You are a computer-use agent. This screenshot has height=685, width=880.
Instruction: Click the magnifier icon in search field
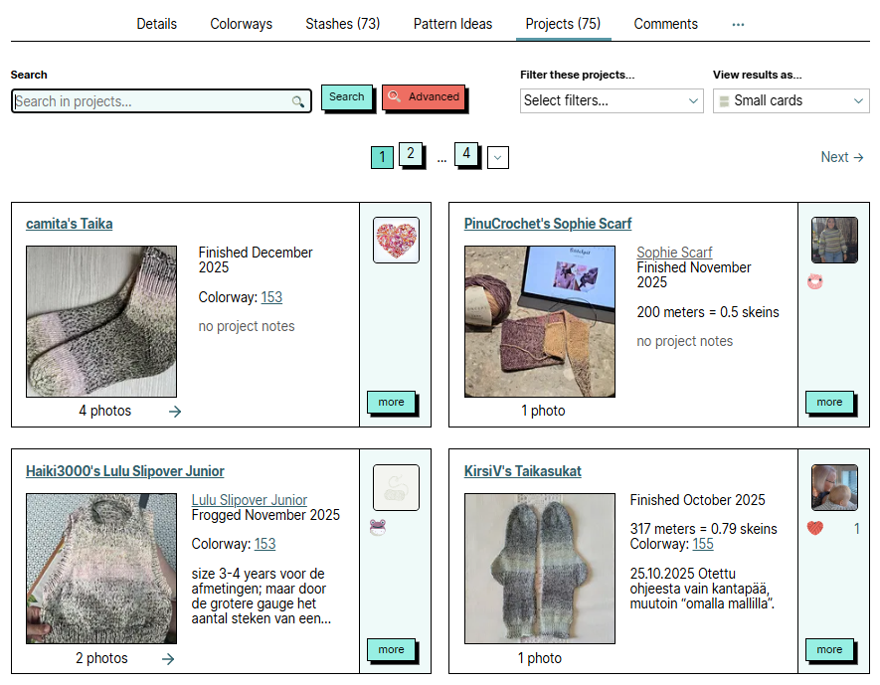[x=297, y=101]
